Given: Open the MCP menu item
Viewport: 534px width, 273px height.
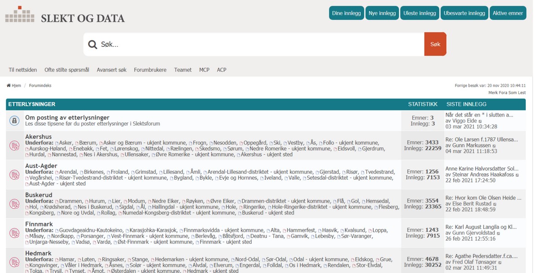Looking at the screenshot, I should coord(204,70).
